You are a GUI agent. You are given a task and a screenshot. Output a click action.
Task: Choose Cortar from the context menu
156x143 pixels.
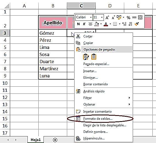pyautogui.click(x=104, y=36)
